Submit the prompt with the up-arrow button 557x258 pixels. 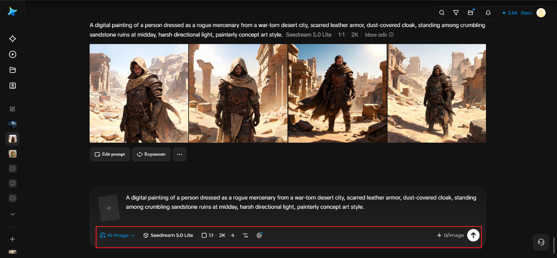pyautogui.click(x=473, y=235)
